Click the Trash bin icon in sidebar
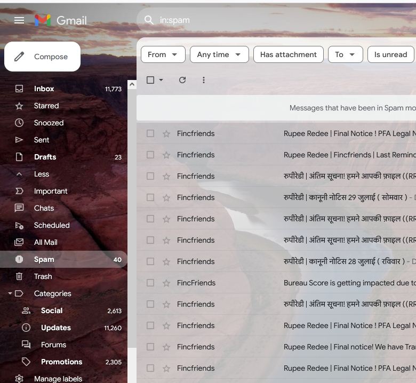 click(19, 276)
